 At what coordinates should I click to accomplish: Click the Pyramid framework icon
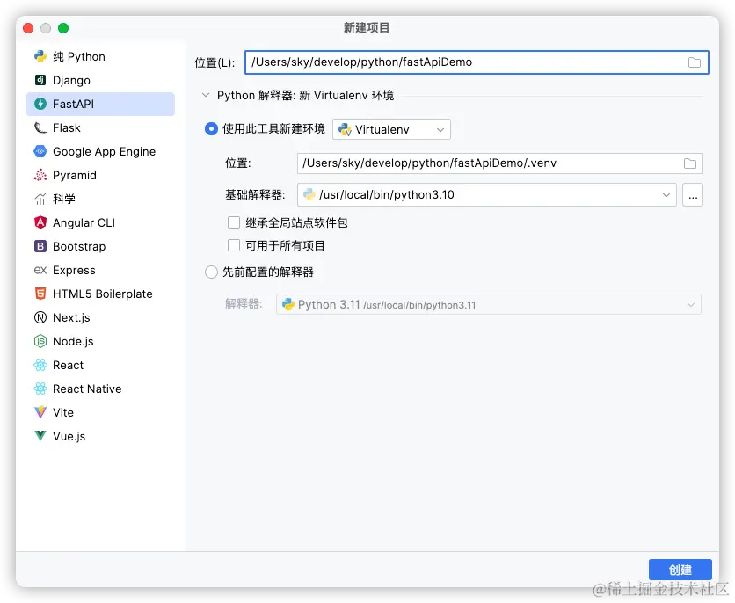click(x=40, y=175)
